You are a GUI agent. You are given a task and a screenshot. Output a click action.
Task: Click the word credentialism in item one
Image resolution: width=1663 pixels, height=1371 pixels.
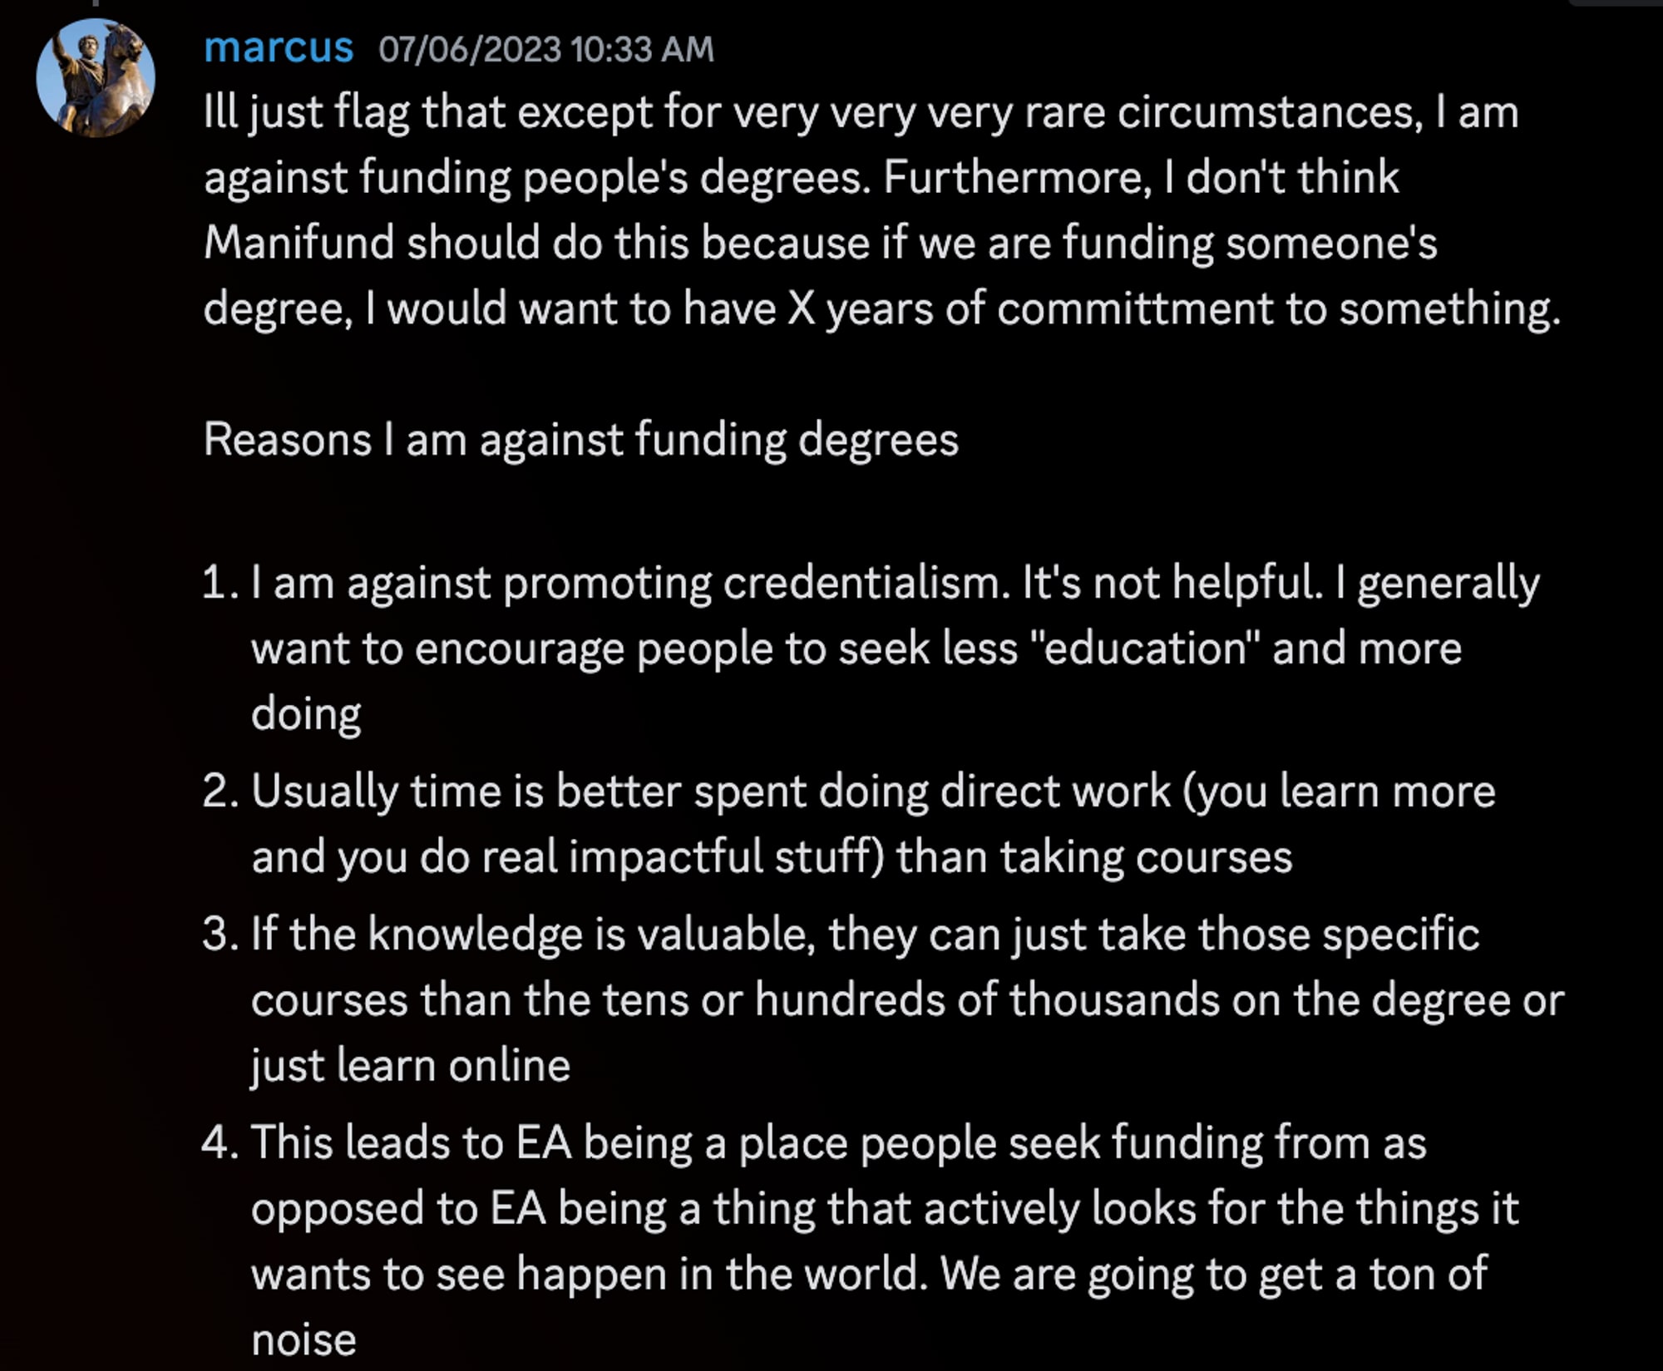[866, 582]
